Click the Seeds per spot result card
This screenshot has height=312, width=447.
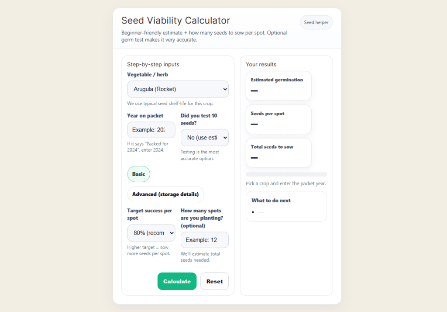pos(279,119)
